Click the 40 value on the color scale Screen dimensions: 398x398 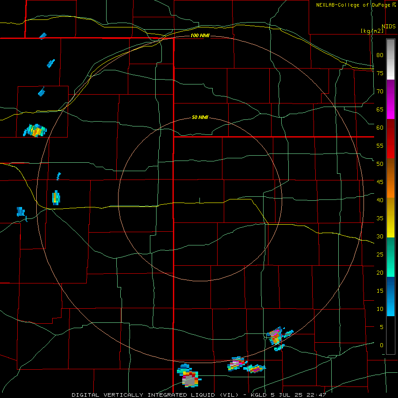coord(380,200)
